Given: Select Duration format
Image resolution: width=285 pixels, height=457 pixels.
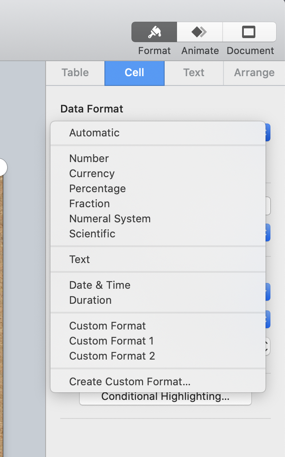Looking at the screenshot, I should pos(90,300).
